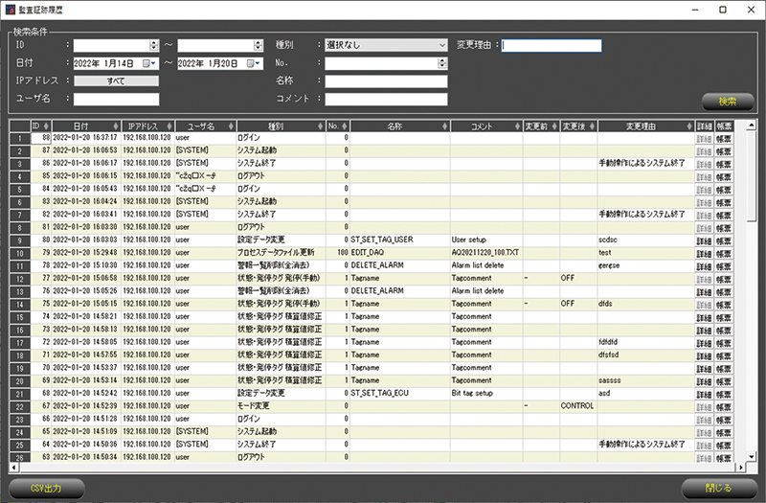Image resolution: width=766 pixels, height=503 pixels.
Task: Open 詳細 for row ID 79
Action: [x=704, y=253]
